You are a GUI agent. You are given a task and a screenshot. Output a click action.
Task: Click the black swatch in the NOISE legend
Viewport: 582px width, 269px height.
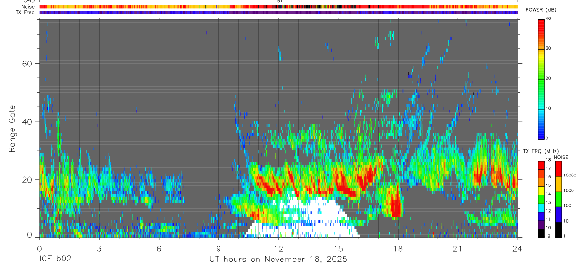pyautogui.click(x=559, y=229)
